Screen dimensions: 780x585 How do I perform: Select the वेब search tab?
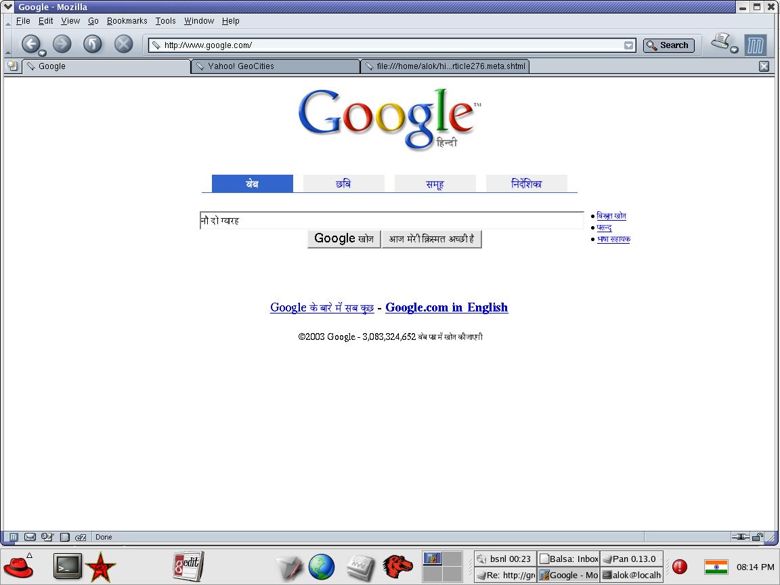point(252,183)
